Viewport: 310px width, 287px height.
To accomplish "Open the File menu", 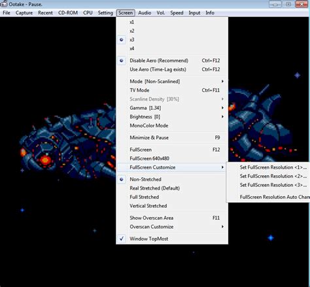I will (7, 13).
